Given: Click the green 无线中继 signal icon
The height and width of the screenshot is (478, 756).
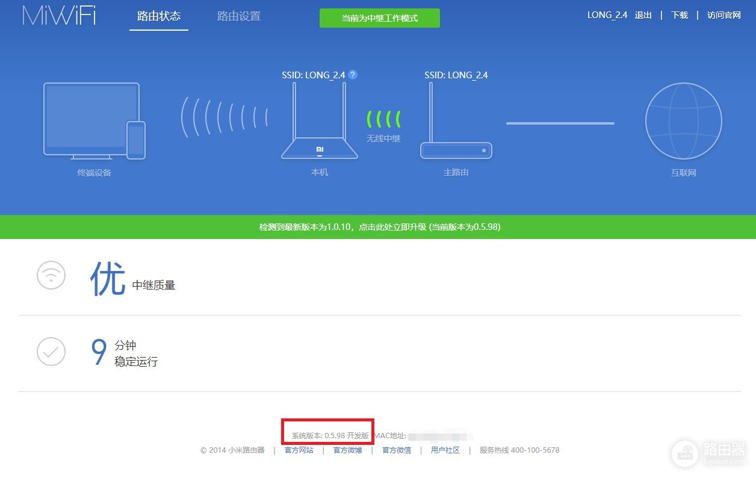Looking at the screenshot, I should click(x=384, y=119).
